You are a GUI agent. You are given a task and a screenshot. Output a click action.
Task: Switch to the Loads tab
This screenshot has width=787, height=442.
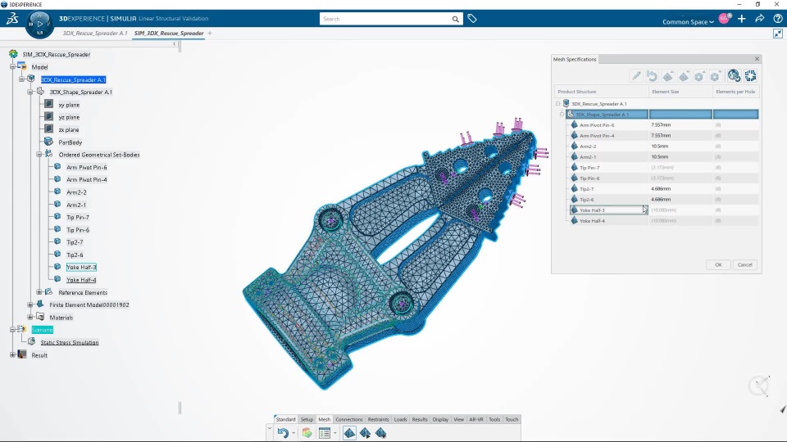click(x=401, y=419)
